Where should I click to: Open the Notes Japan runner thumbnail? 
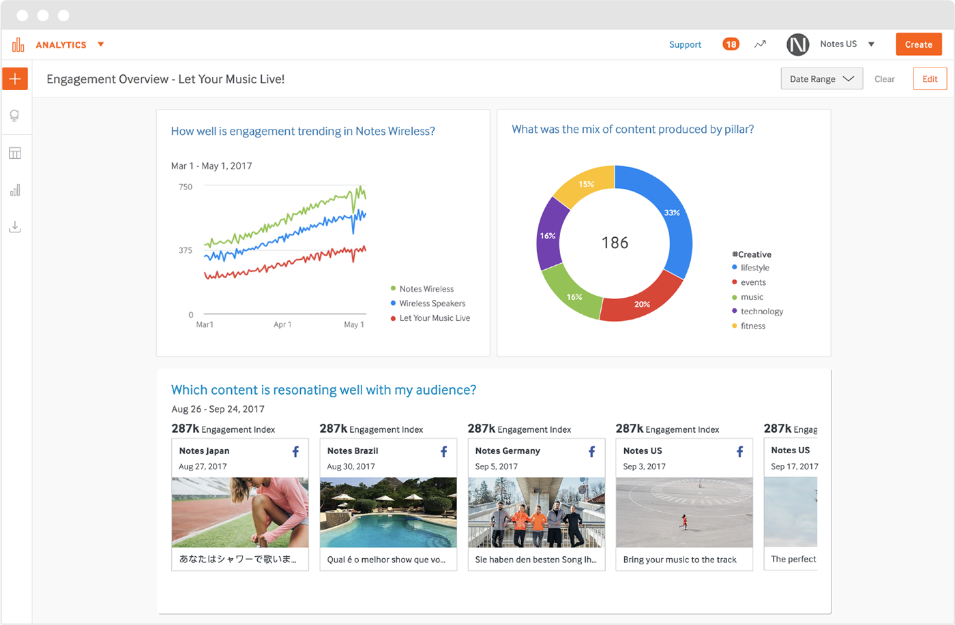tap(240, 513)
